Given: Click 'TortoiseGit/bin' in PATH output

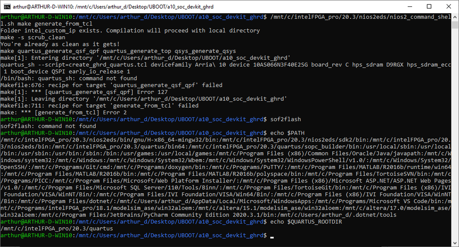Looking at the screenshot, I should click(320, 188).
